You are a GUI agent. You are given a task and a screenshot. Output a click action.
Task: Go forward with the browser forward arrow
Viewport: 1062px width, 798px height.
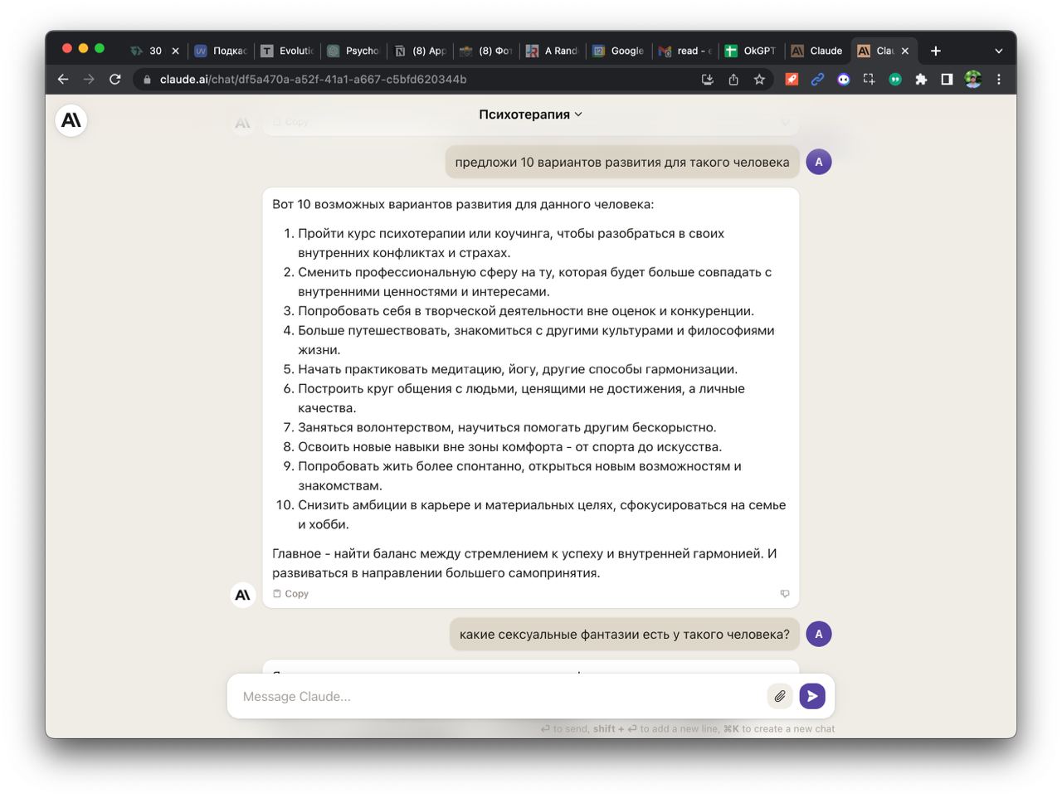point(89,79)
